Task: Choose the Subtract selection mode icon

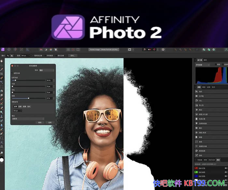Action: point(12,56)
